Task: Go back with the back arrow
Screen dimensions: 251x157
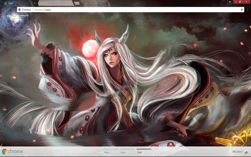Action: 4,9
